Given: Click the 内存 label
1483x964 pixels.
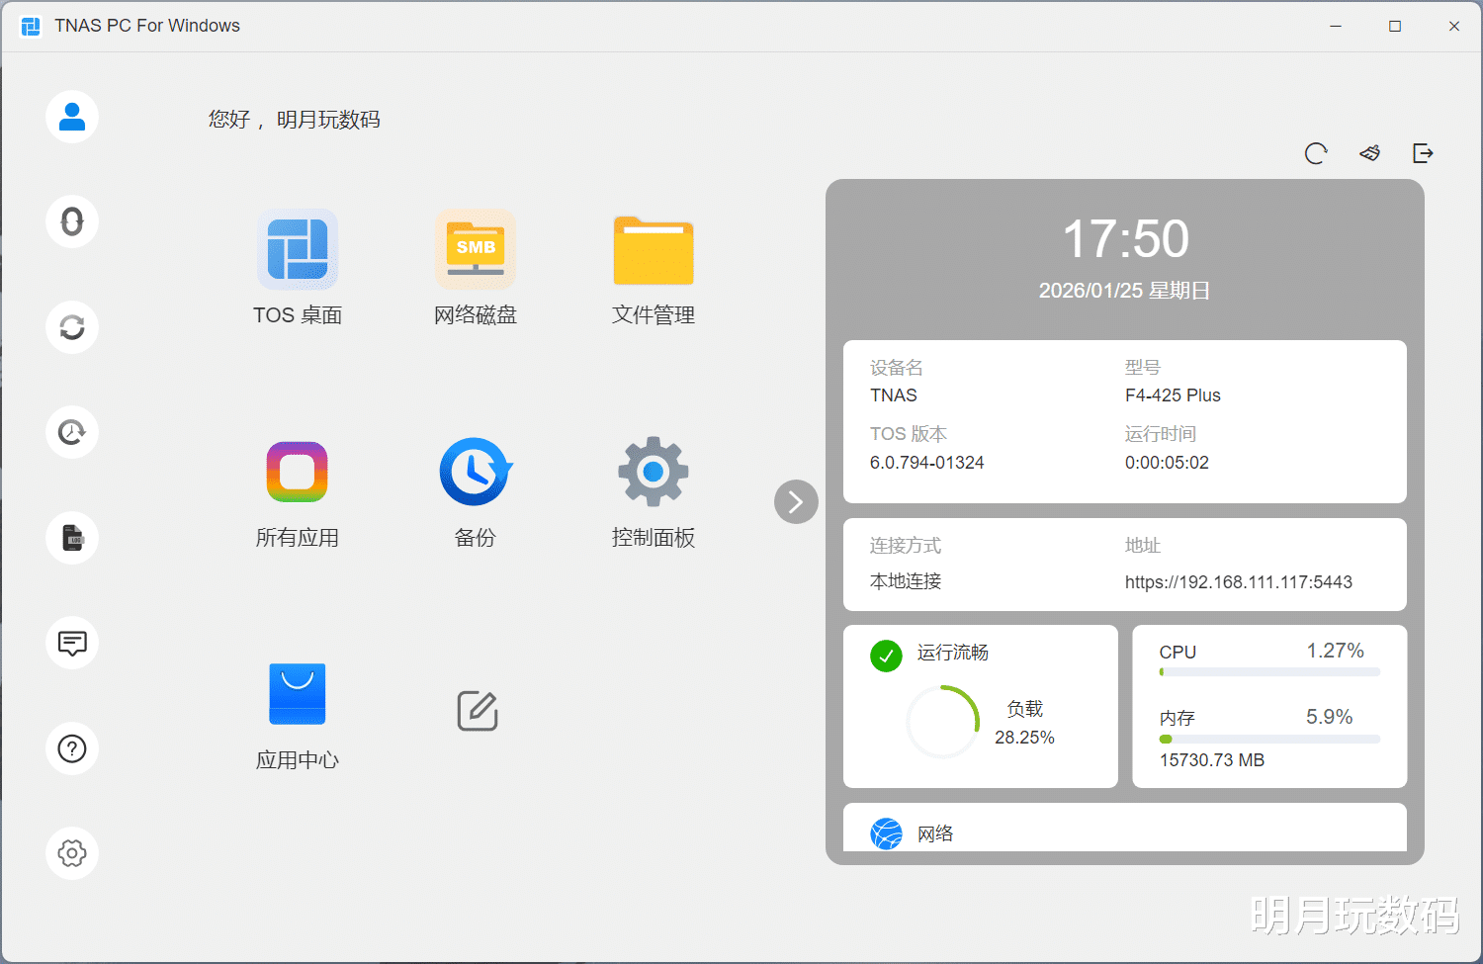Looking at the screenshot, I should pyautogui.click(x=1178, y=719).
